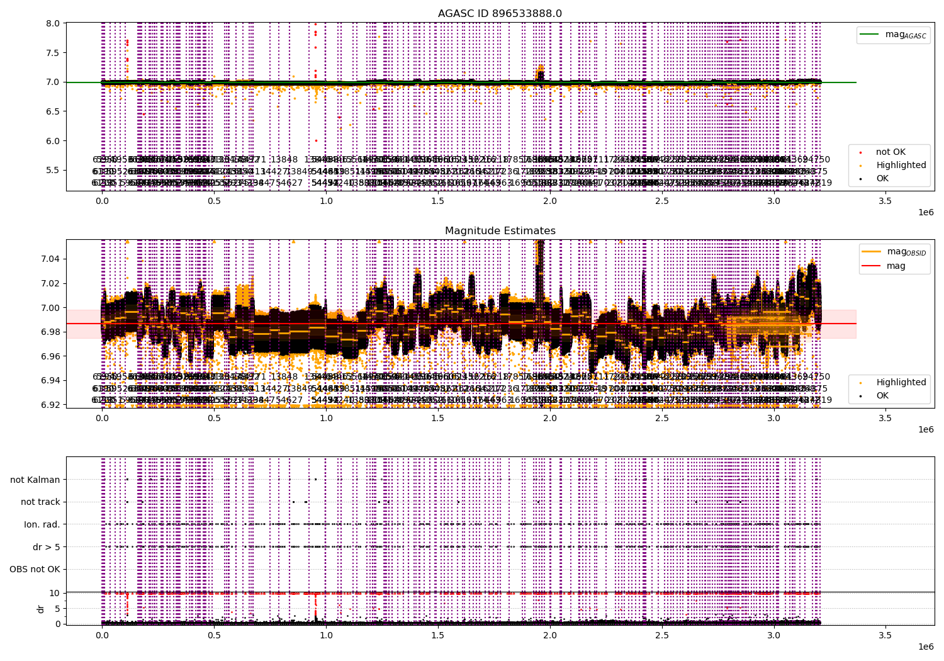The image size is (944, 661).
Task: Click the 'dr > 5' axis label
Action: pos(47,547)
